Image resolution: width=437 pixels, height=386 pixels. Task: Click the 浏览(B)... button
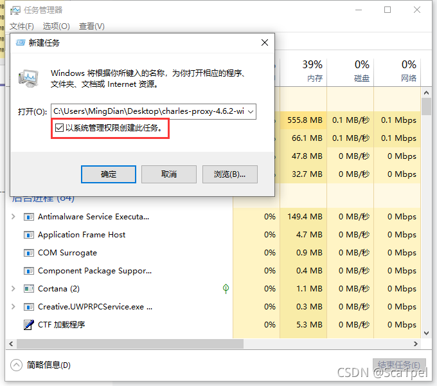[x=230, y=174]
